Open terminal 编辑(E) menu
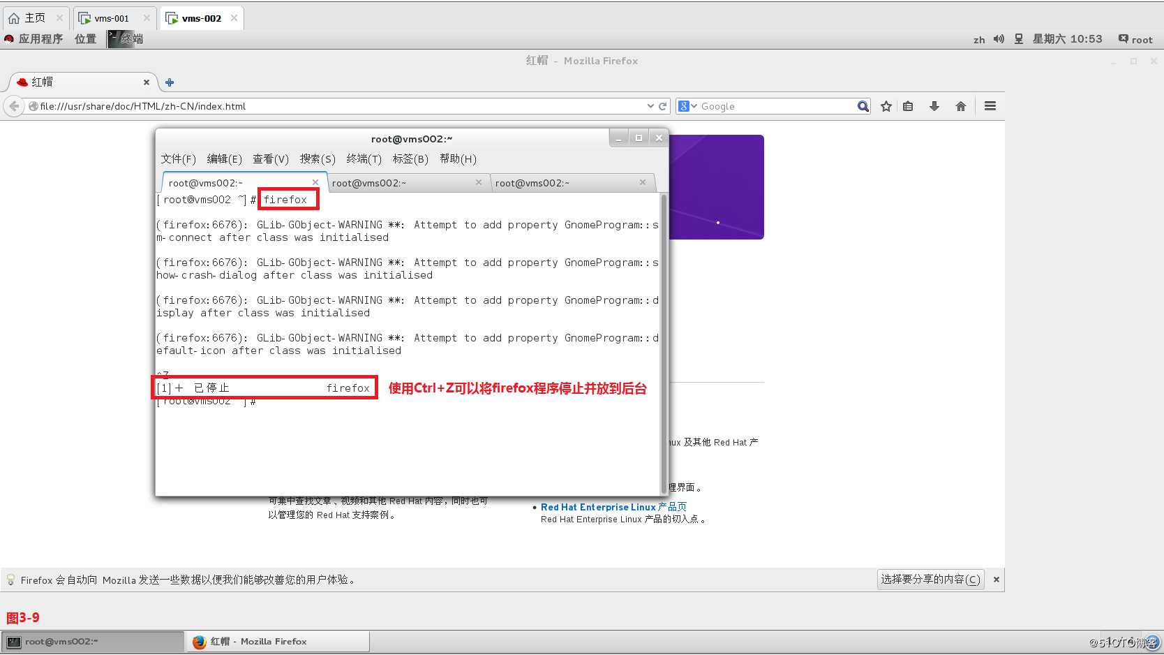Screen dimensions: 1164x655 point(224,159)
